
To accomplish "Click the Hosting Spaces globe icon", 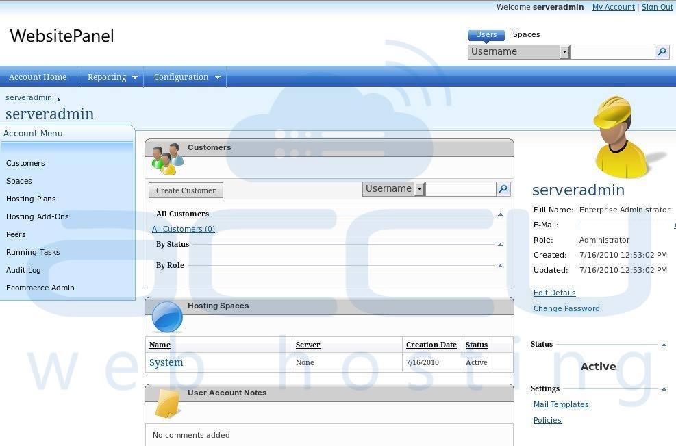I will point(166,316).
